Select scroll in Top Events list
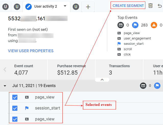The width and height of the screenshot is (163, 125). pyautogui.click(x=128, y=49)
